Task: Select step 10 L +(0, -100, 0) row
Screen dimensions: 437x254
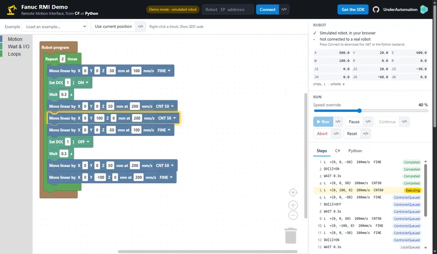Action: [368, 226]
